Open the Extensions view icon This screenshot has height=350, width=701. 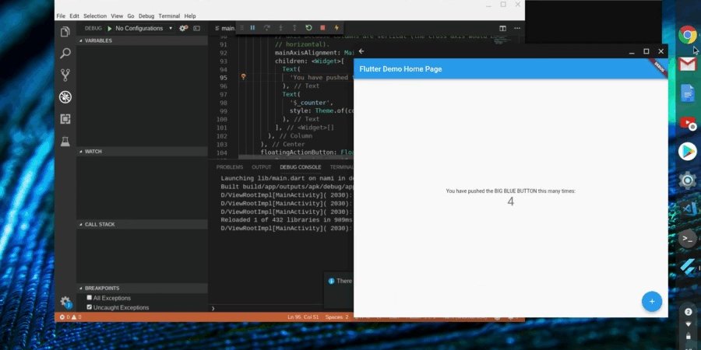tap(65, 119)
